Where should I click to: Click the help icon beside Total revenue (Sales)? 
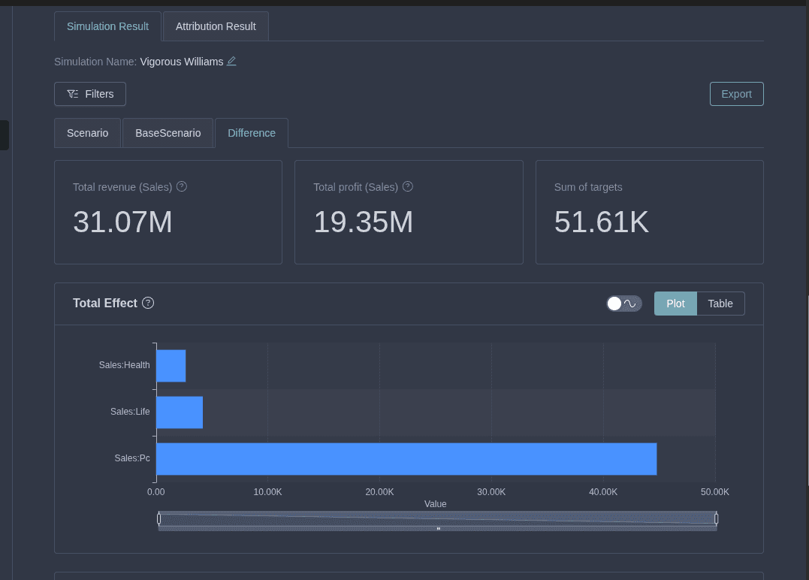[x=181, y=186]
